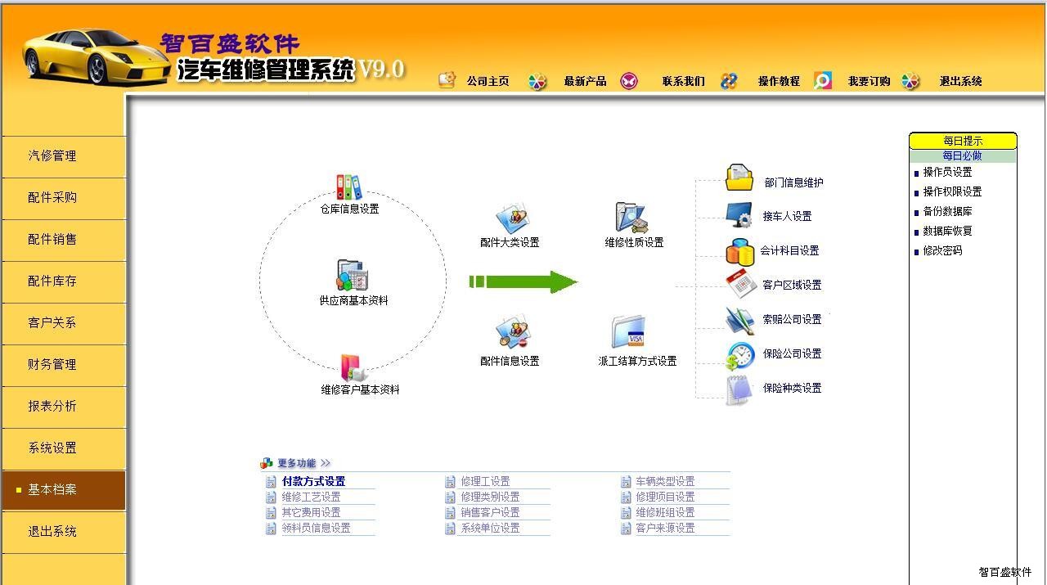
Task: Expand the 更多功能 arrows
Action: (326, 463)
